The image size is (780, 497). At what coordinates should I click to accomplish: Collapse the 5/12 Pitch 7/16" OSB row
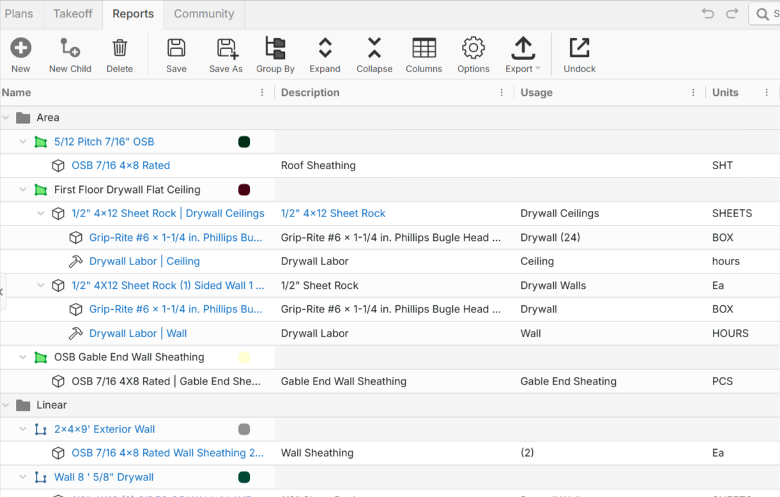[x=23, y=142]
